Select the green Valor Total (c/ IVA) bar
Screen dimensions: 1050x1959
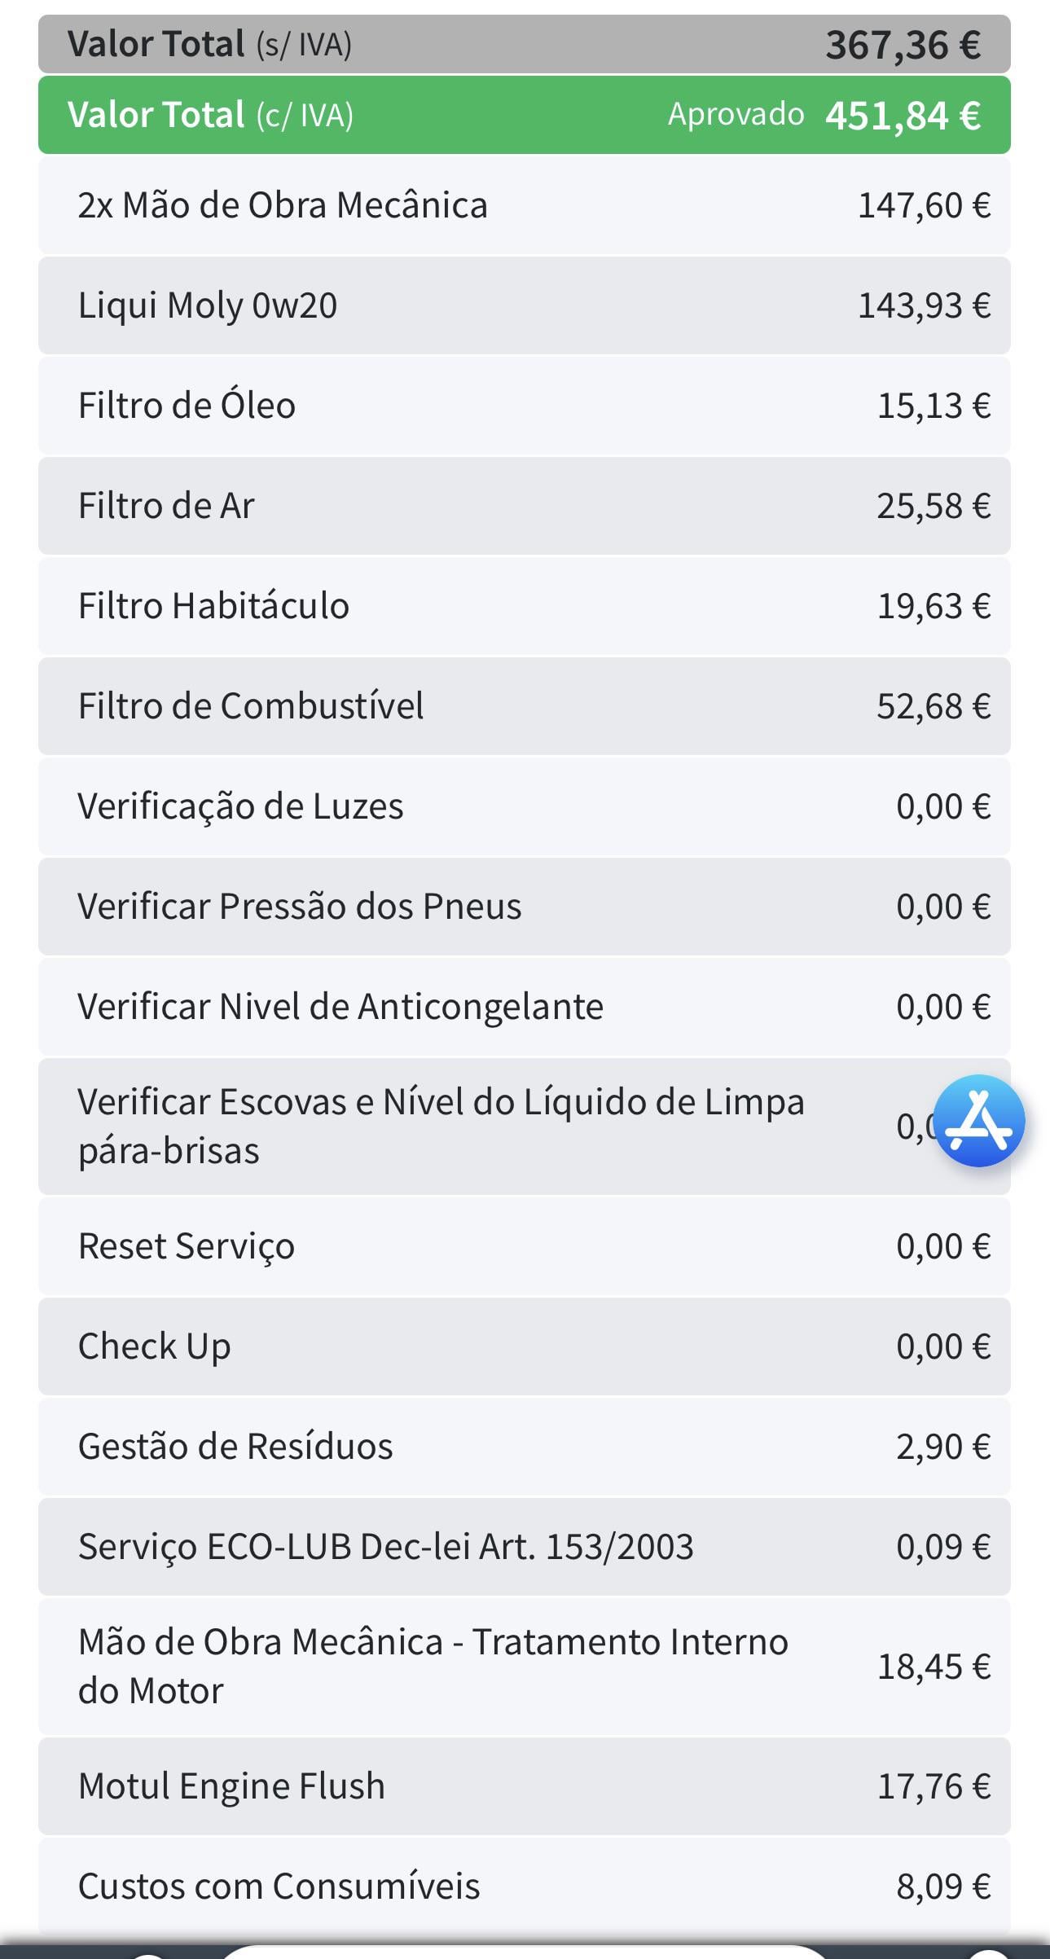tap(525, 115)
